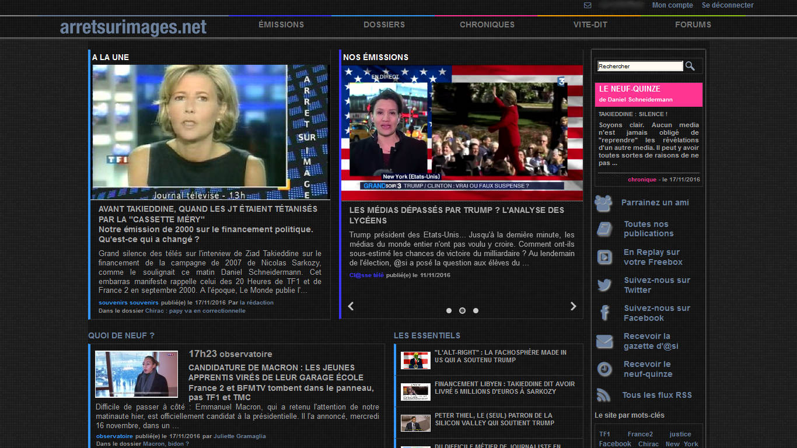Click the Chirac keyword tag
Screen dimensions: 797x448
pos(648,444)
